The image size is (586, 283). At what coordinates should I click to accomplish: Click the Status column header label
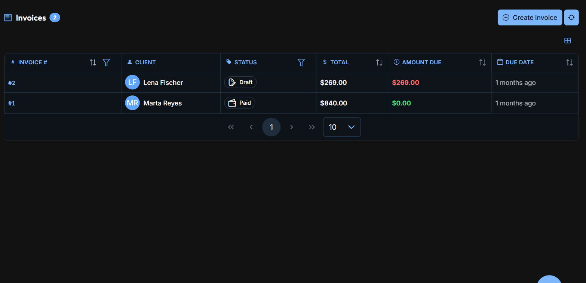coord(245,62)
